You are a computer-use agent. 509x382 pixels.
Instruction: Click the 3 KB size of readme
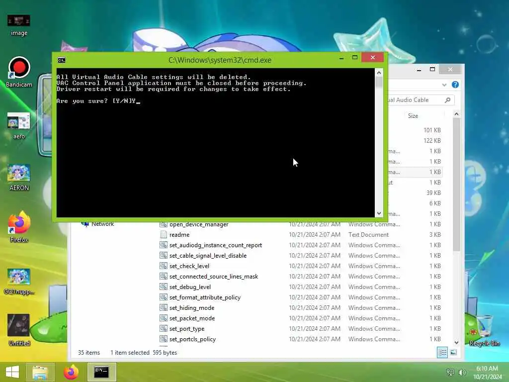[435, 235]
